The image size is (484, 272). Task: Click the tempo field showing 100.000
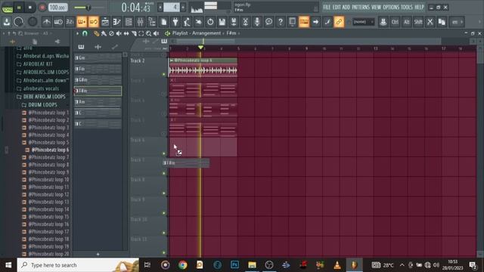click(57, 8)
